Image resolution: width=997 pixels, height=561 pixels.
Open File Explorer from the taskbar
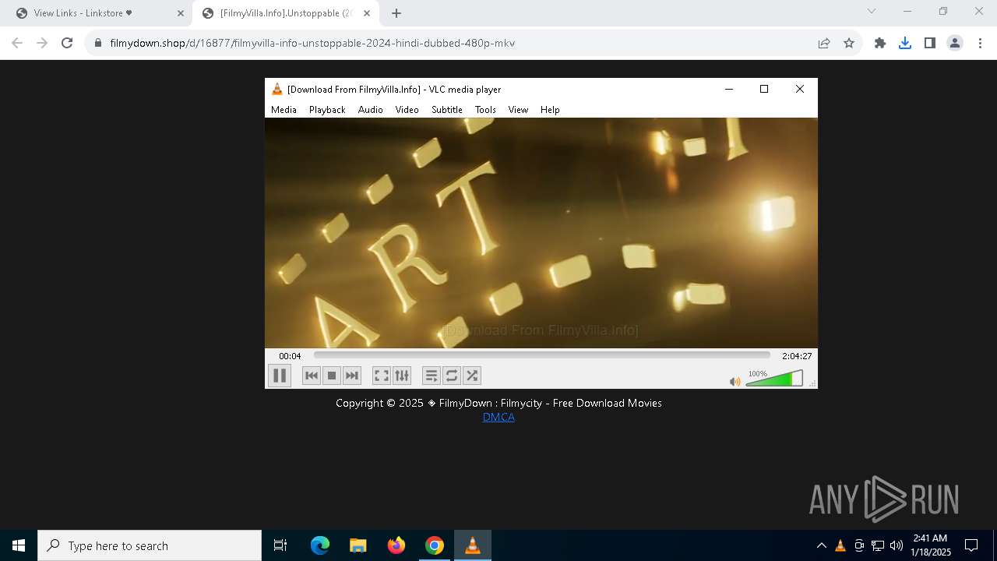point(358,545)
